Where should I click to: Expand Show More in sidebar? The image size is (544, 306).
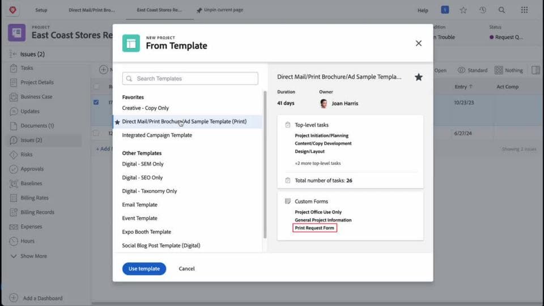(x=33, y=256)
